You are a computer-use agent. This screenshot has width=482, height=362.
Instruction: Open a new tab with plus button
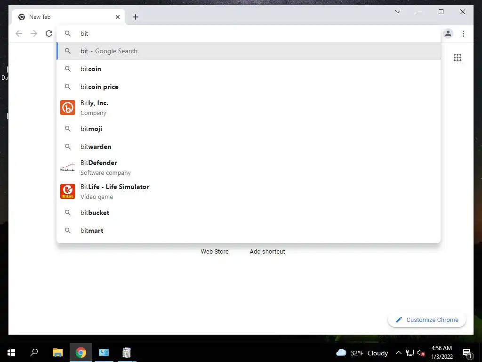pos(136,17)
